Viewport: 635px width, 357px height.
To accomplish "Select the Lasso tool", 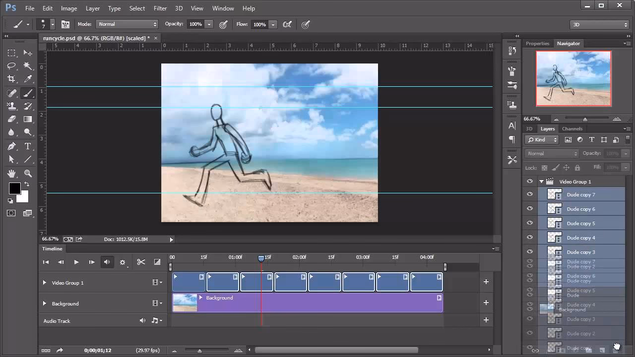I will [11, 66].
